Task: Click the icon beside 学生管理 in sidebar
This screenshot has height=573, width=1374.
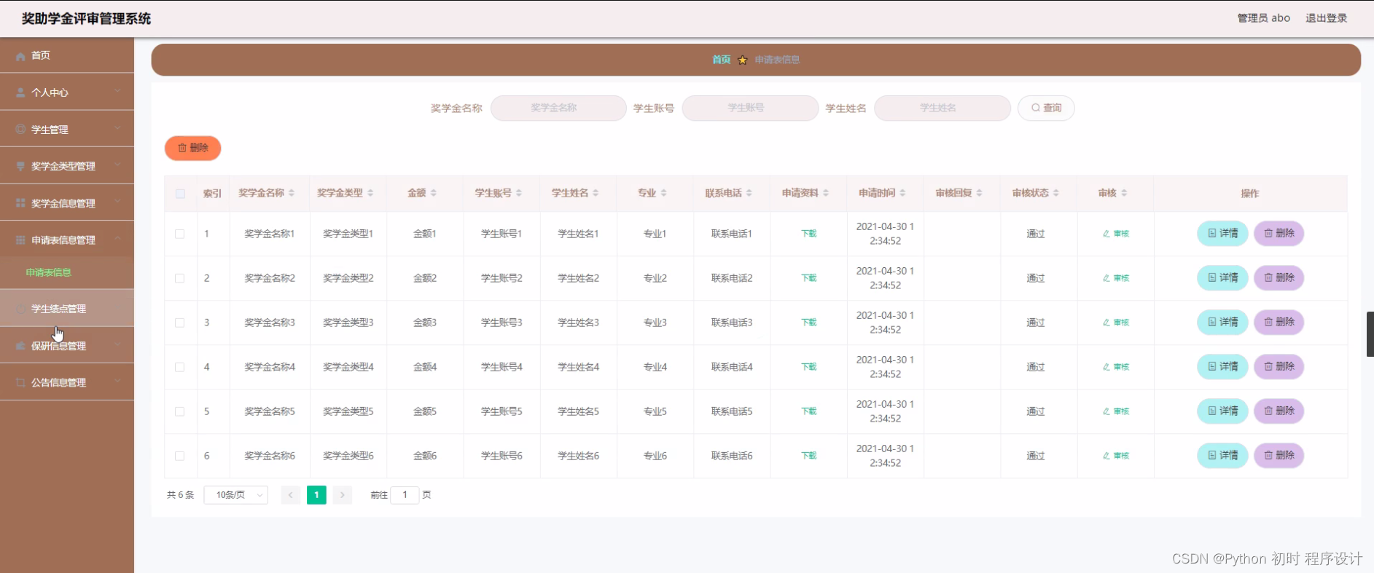Action: click(x=20, y=130)
